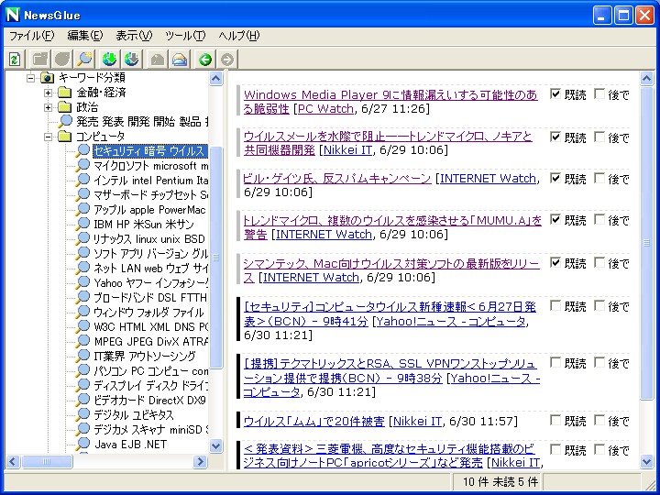Click the tree pane vertical scrollbar thumb

click(x=216, y=258)
